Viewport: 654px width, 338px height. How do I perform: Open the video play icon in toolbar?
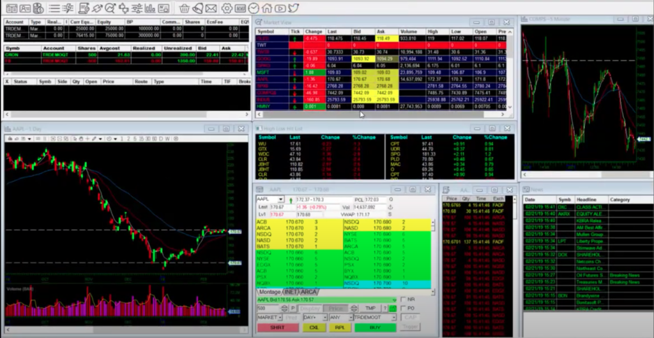click(280, 9)
